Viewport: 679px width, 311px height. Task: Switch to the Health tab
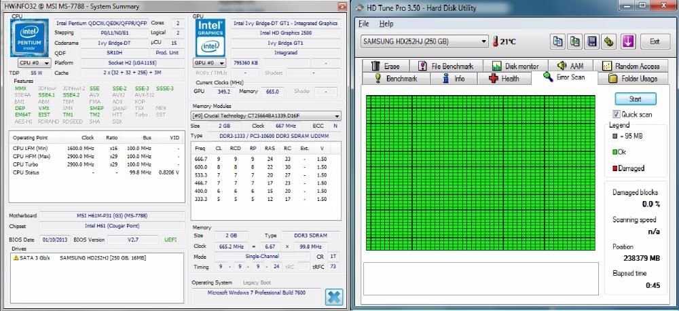point(504,79)
